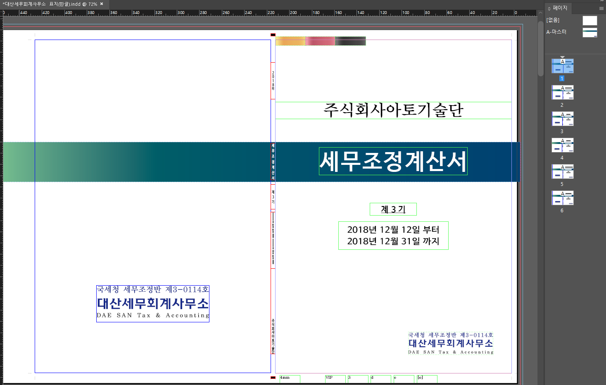Viewport: 606px width, 385px height.
Task: Click the 제 3 기 text frame
Action: click(x=393, y=209)
